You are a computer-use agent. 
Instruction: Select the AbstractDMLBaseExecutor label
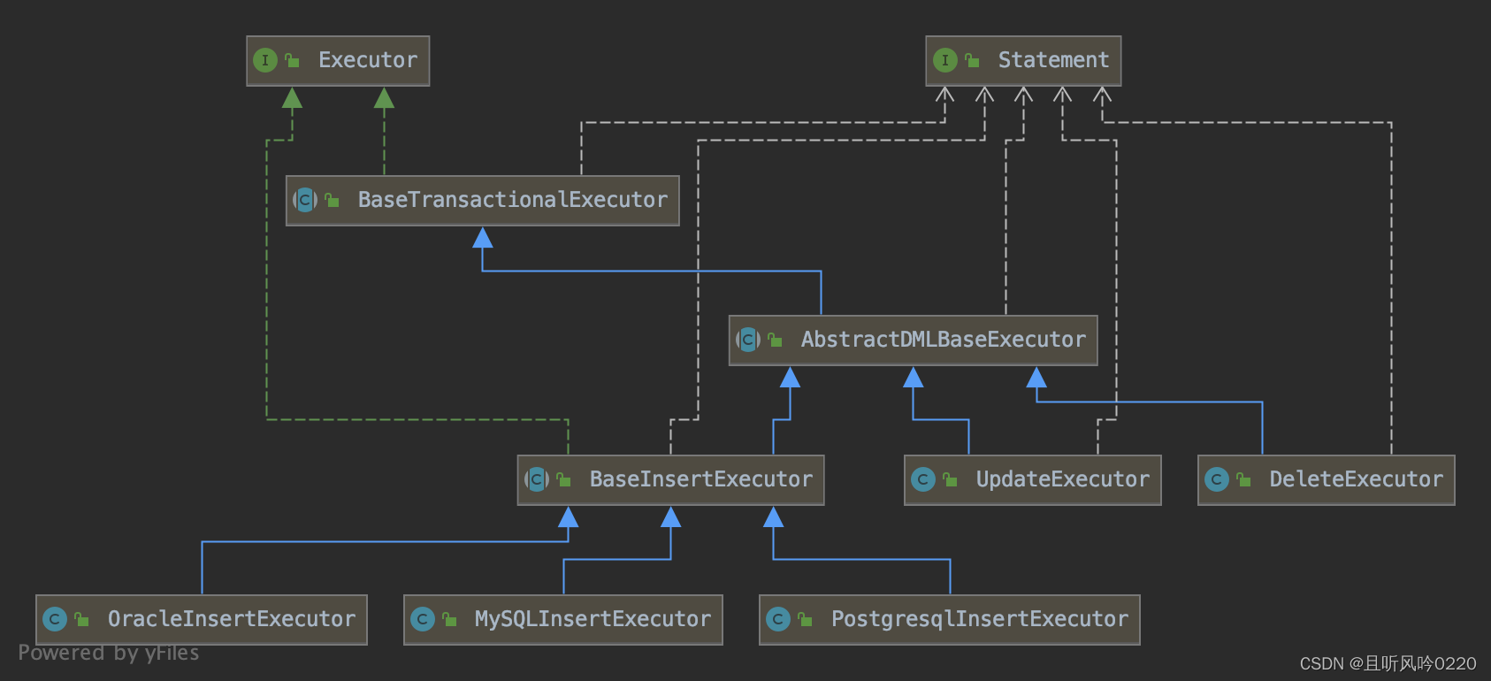click(x=944, y=340)
